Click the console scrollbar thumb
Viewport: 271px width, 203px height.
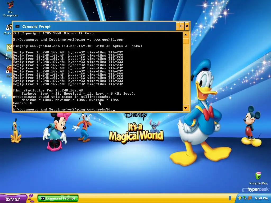coord(186,41)
